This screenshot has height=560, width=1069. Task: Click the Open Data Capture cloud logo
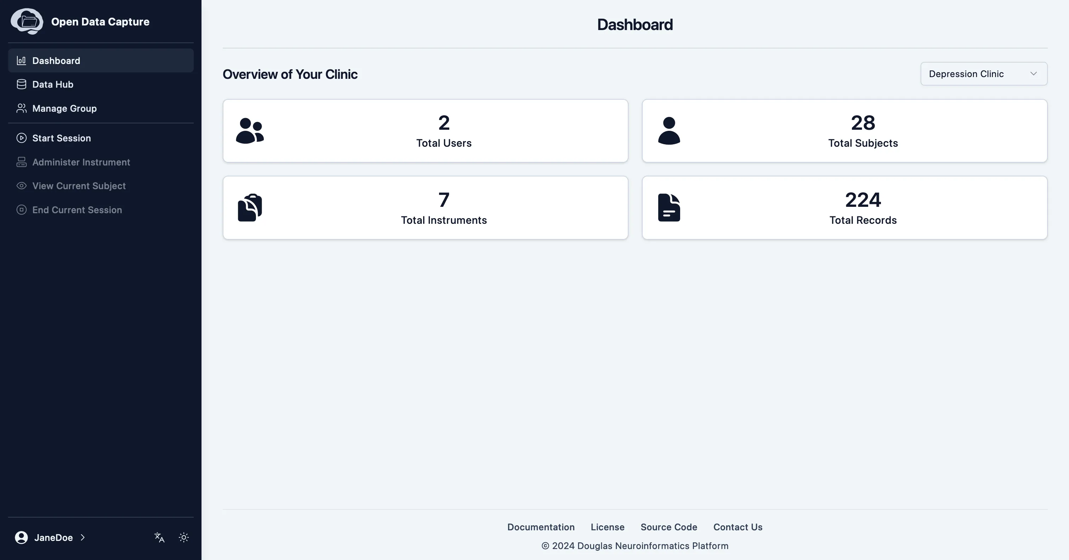(27, 21)
